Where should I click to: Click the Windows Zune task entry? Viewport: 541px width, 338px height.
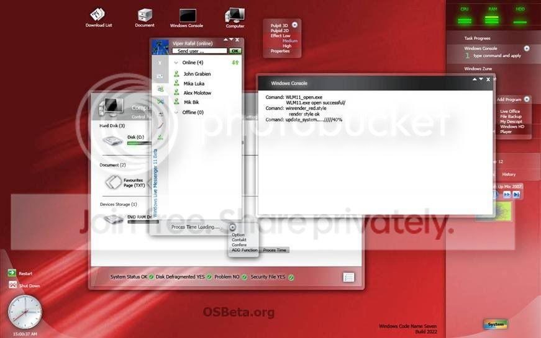(478, 69)
